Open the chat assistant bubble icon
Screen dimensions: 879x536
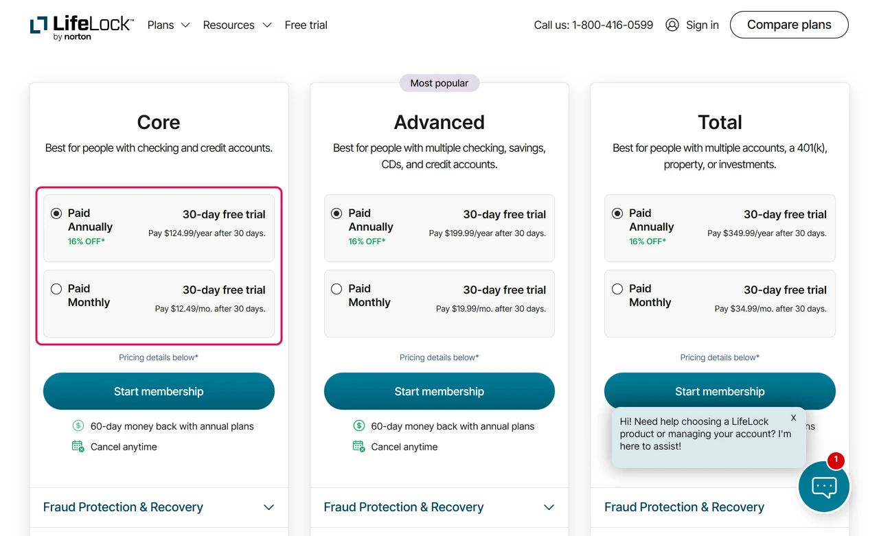tap(824, 487)
